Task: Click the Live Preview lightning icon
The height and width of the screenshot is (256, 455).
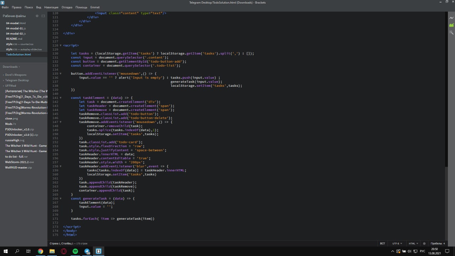Action: 451,18
